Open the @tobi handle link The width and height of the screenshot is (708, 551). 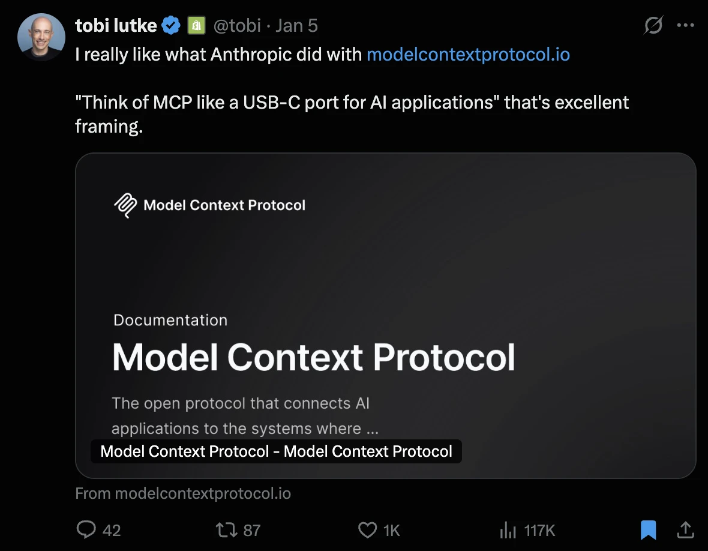click(x=237, y=26)
